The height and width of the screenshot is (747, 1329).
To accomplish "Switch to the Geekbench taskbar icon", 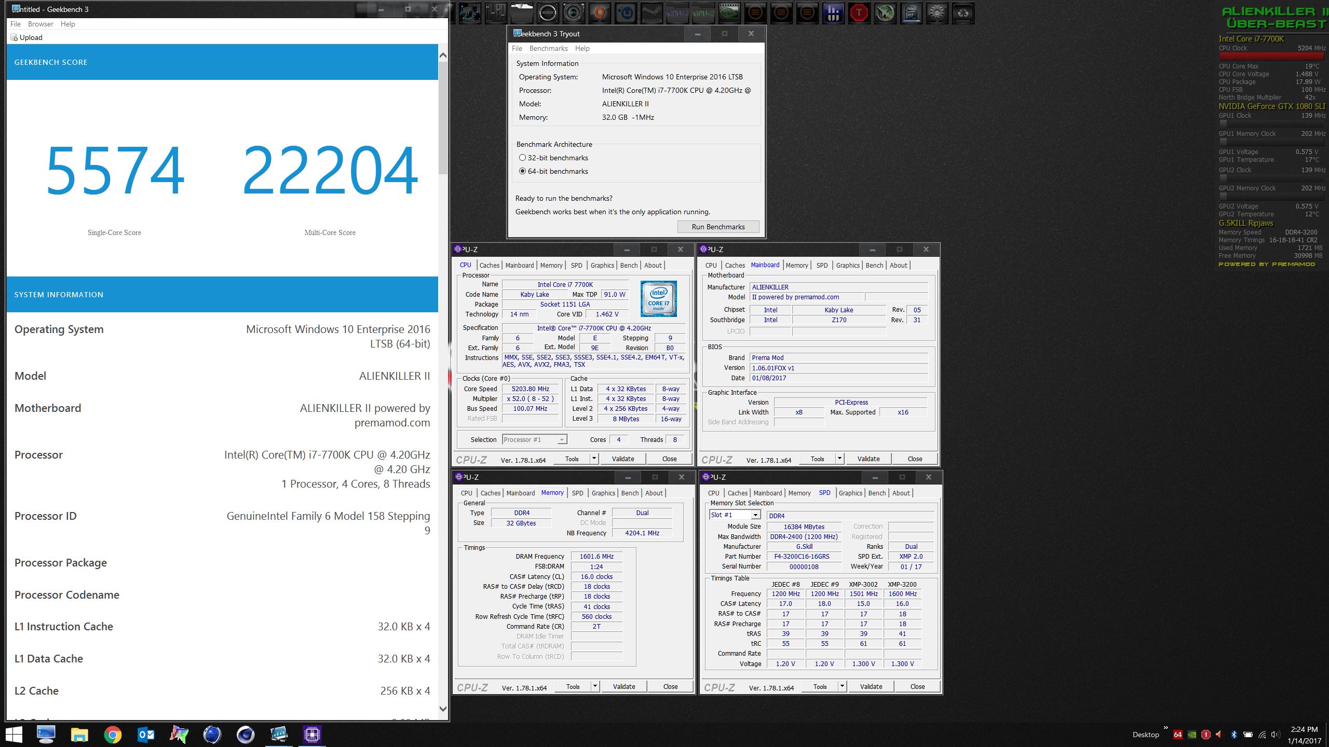I will coord(279,735).
